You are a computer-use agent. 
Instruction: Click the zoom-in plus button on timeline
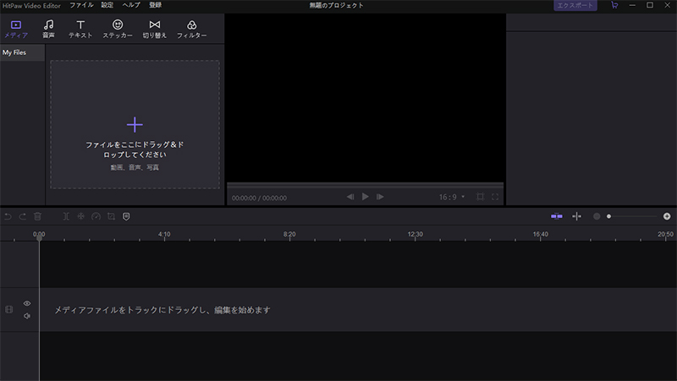pyautogui.click(x=667, y=216)
